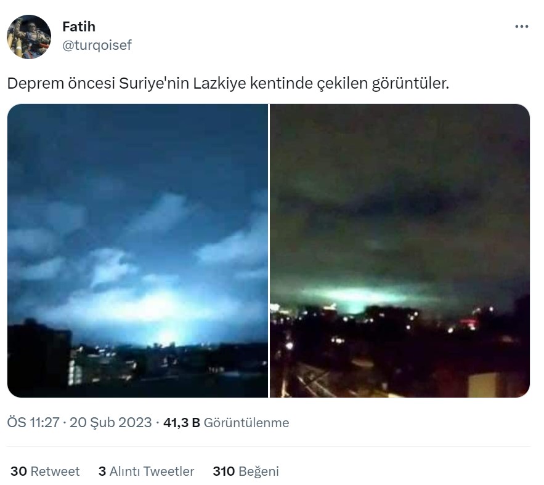View the 41,3 B Görüntülenme count
The image size is (544, 485).
coord(226,423)
